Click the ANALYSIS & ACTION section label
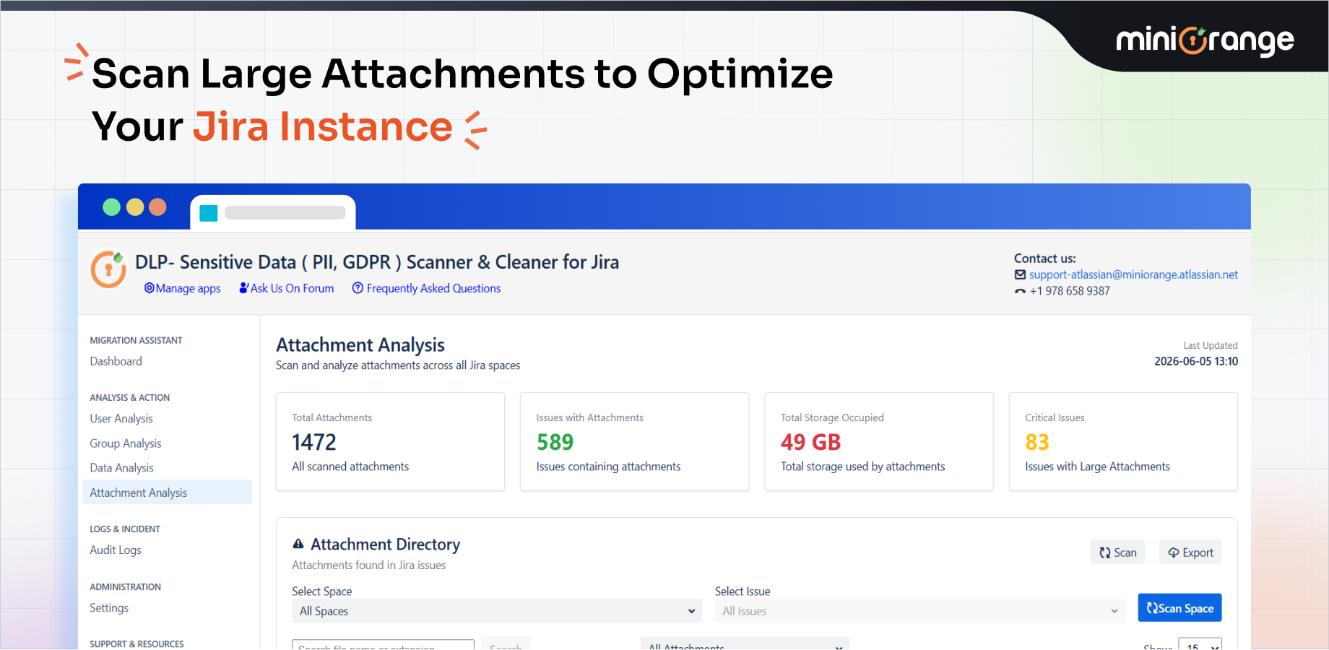Image resolution: width=1329 pixels, height=650 pixels. (x=130, y=397)
